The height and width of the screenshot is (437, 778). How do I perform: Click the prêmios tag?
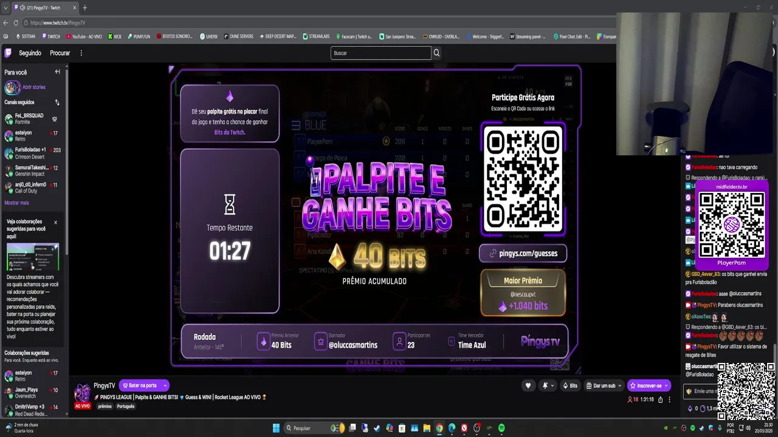(x=105, y=406)
